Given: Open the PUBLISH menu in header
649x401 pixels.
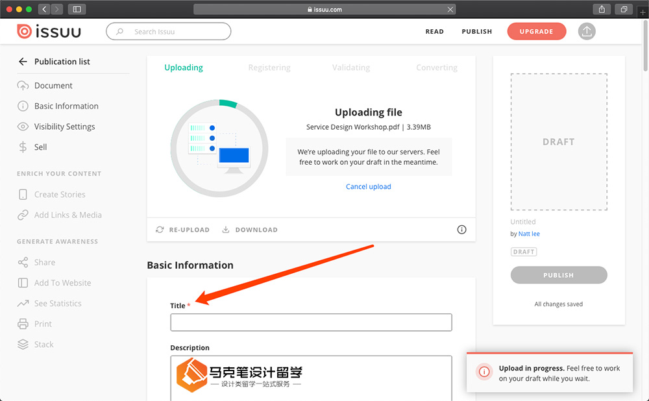Looking at the screenshot, I should click(x=477, y=31).
